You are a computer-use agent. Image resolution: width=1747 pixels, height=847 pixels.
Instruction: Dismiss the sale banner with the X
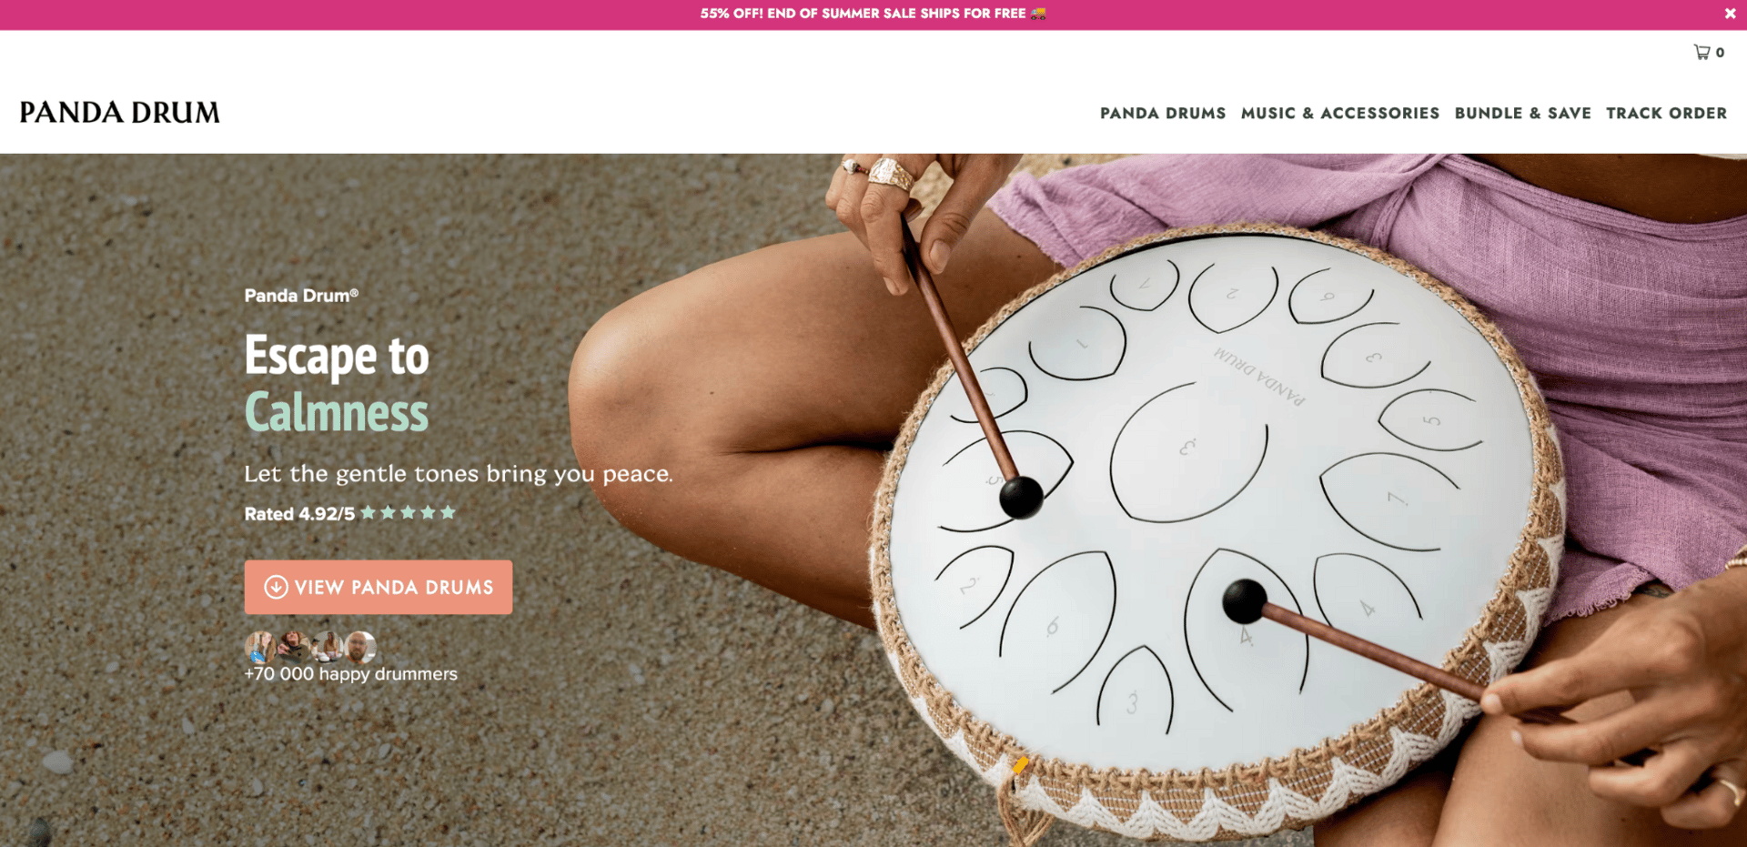click(1730, 14)
